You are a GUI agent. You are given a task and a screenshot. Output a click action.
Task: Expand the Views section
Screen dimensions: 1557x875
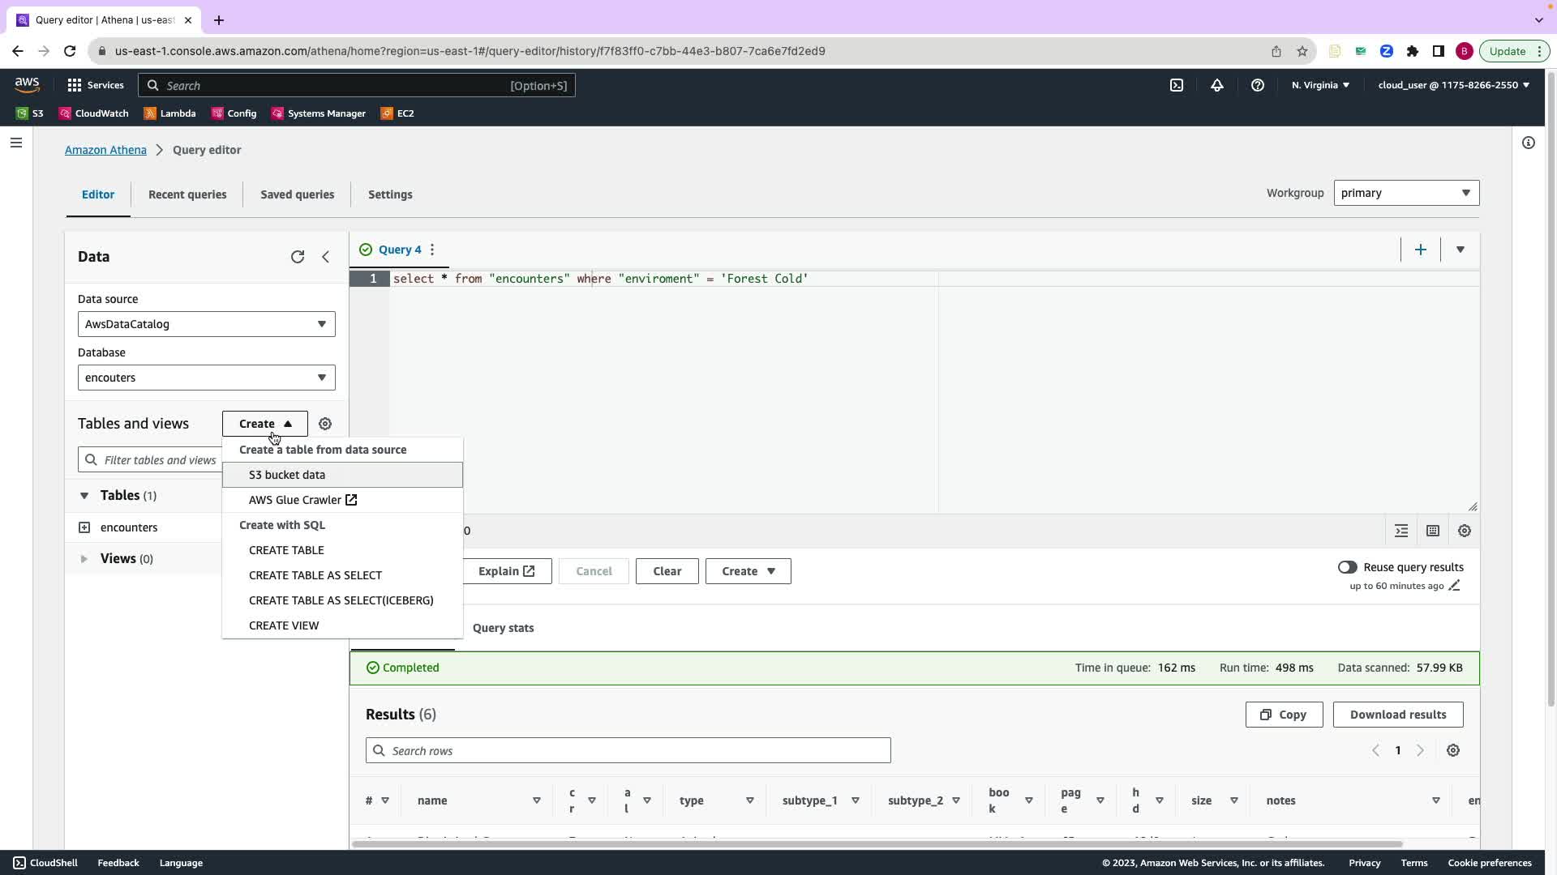(84, 558)
